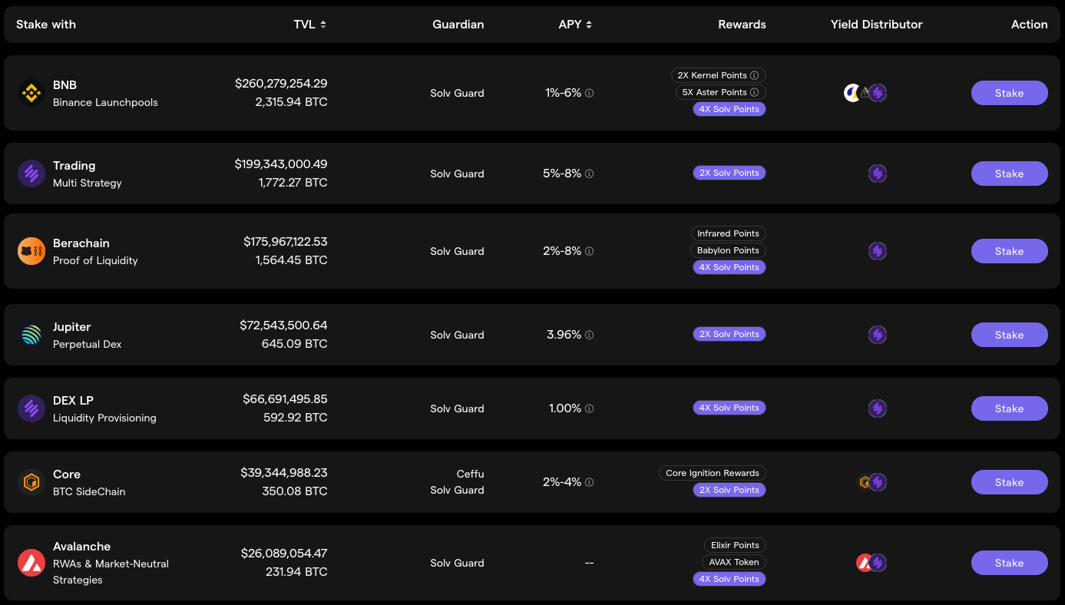Click the Core BTC SideChain icon

tap(31, 482)
